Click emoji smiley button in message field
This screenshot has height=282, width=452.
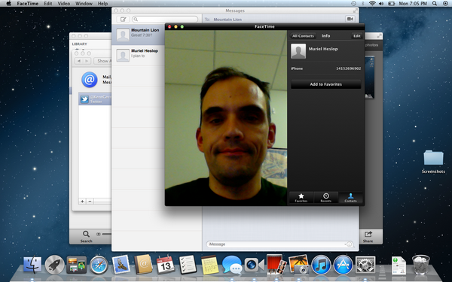click(x=349, y=244)
